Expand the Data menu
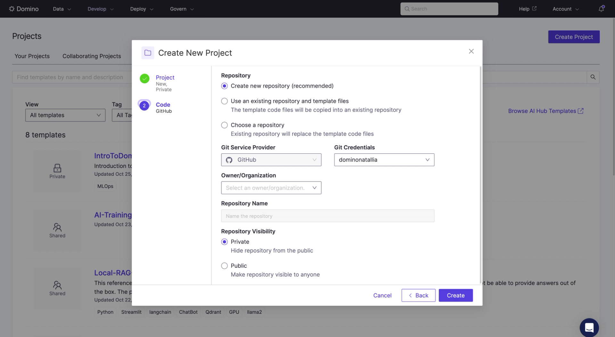Image resolution: width=615 pixels, height=337 pixels. (62, 9)
